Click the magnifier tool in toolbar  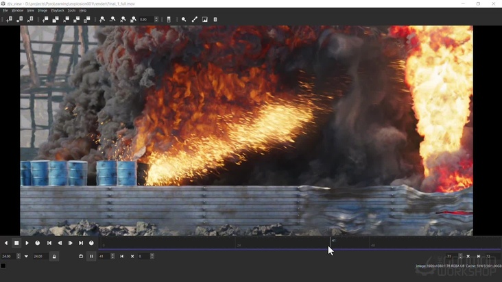point(184,19)
